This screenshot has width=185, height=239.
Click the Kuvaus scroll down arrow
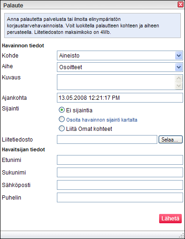179,86
